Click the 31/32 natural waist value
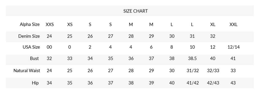Screen dimensions: 261x96 coord(193,70)
